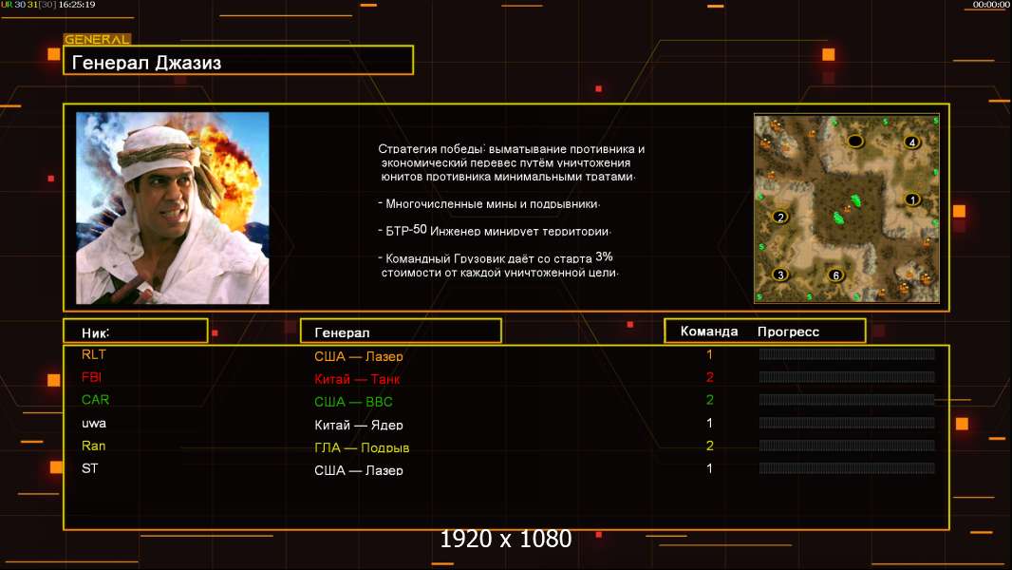1012x570 pixels.
Task: Select player RLT in the list
Action: tap(94, 354)
